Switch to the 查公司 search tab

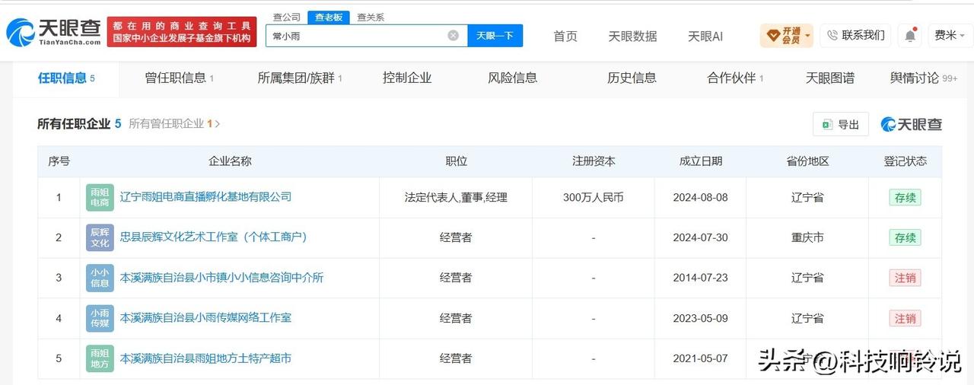pyautogui.click(x=287, y=17)
